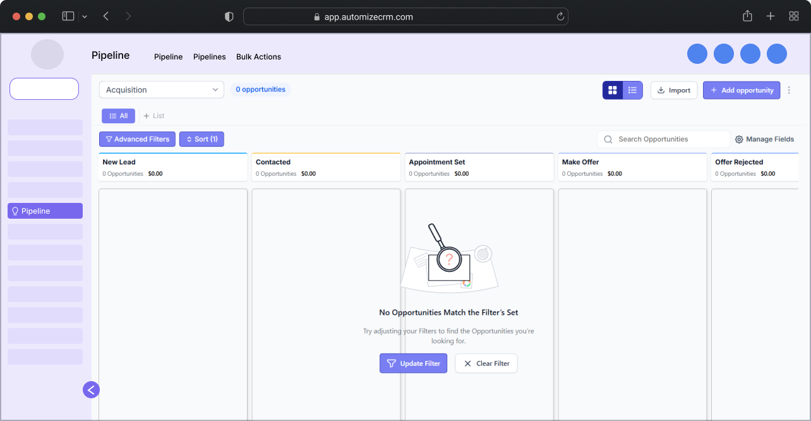Click Add opportunity button

[x=741, y=90]
